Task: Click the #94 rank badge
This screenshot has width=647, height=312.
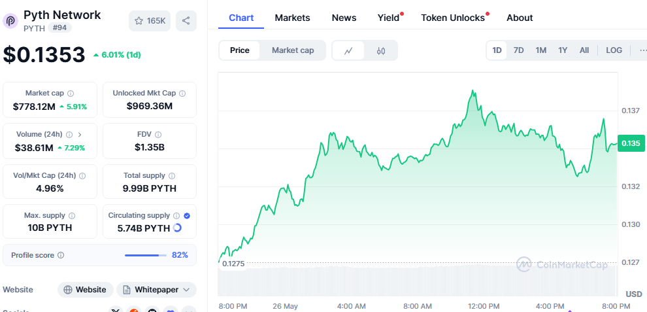Action: click(x=60, y=27)
